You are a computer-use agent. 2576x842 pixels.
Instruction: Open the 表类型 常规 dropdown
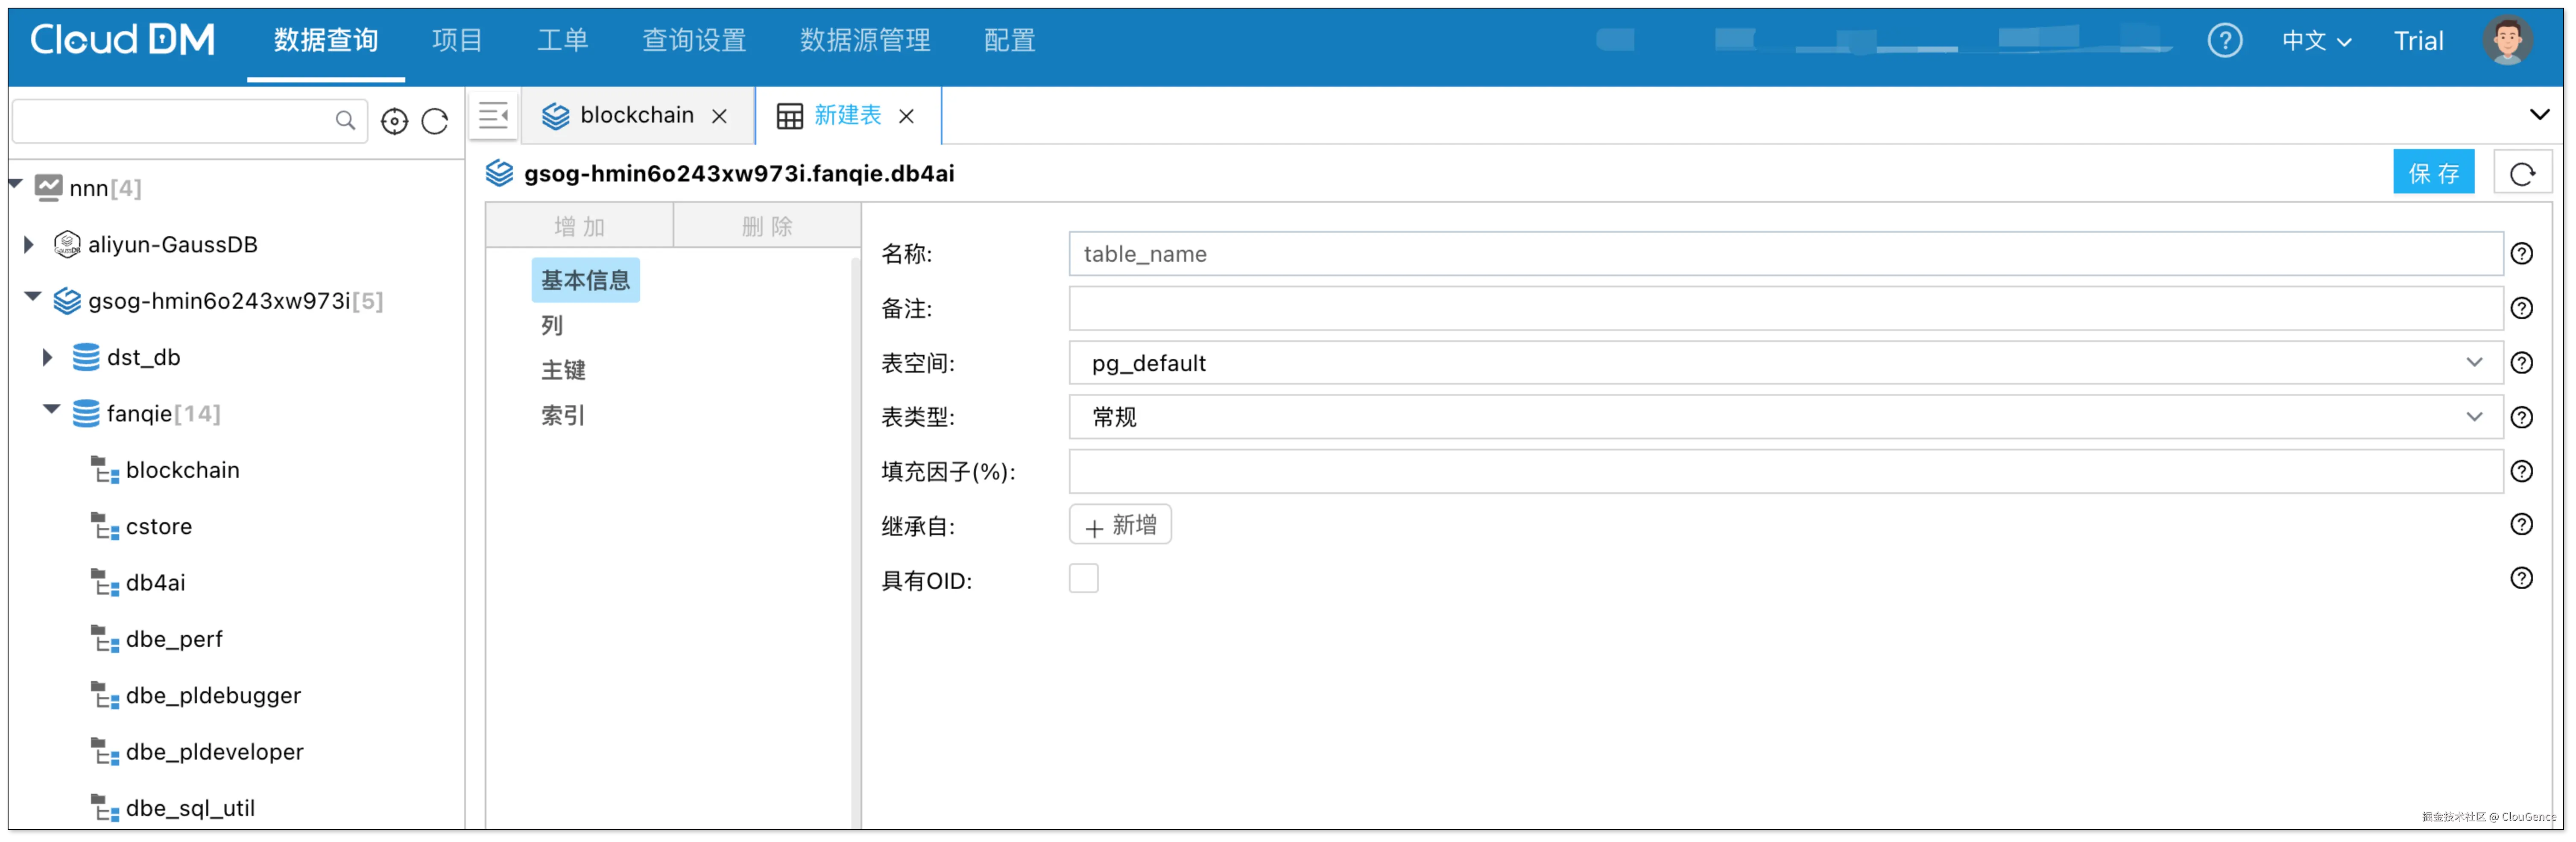click(2475, 417)
